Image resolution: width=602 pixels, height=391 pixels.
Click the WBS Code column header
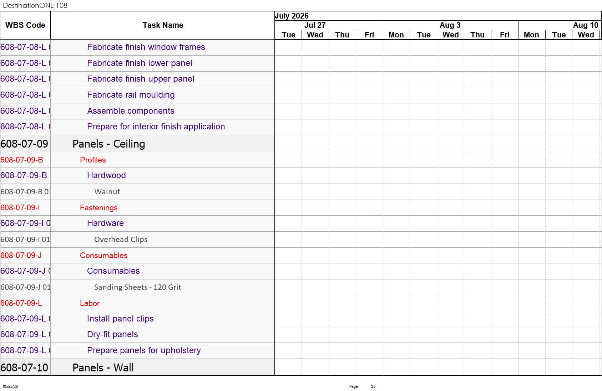pyautogui.click(x=25, y=25)
